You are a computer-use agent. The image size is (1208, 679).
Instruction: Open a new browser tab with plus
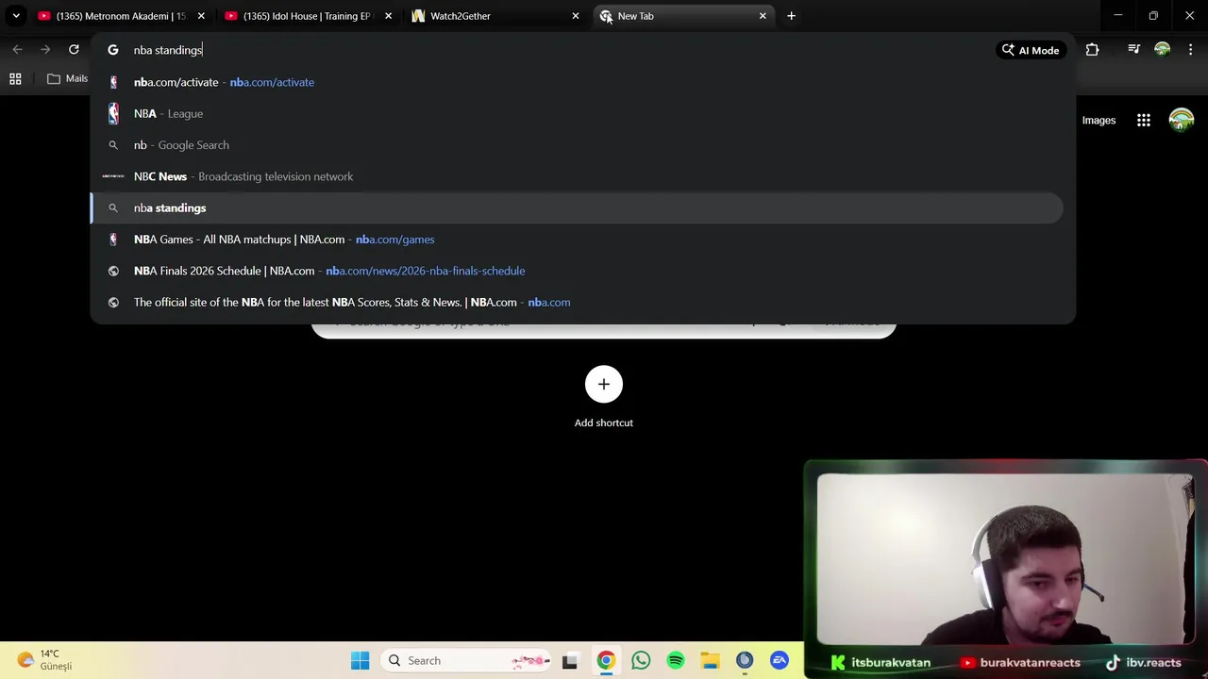click(x=791, y=16)
